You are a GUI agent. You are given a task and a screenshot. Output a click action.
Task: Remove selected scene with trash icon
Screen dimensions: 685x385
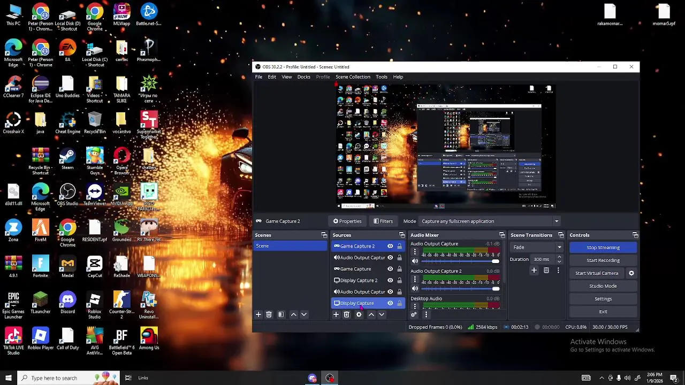(x=269, y=315)
